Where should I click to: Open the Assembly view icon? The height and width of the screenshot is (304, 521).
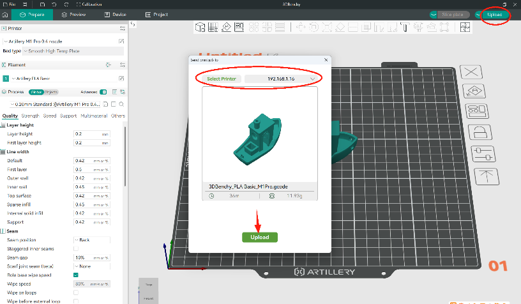coord(465,27)
